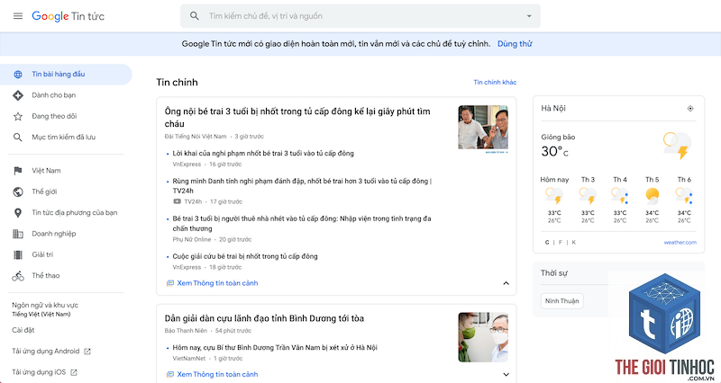Focus the search field for topics and sources
Screen dimensions: 721x383
[360, 16]
